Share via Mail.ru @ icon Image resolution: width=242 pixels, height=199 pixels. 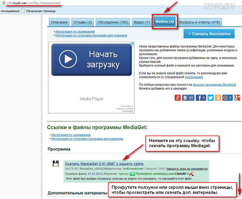(227, 98)
